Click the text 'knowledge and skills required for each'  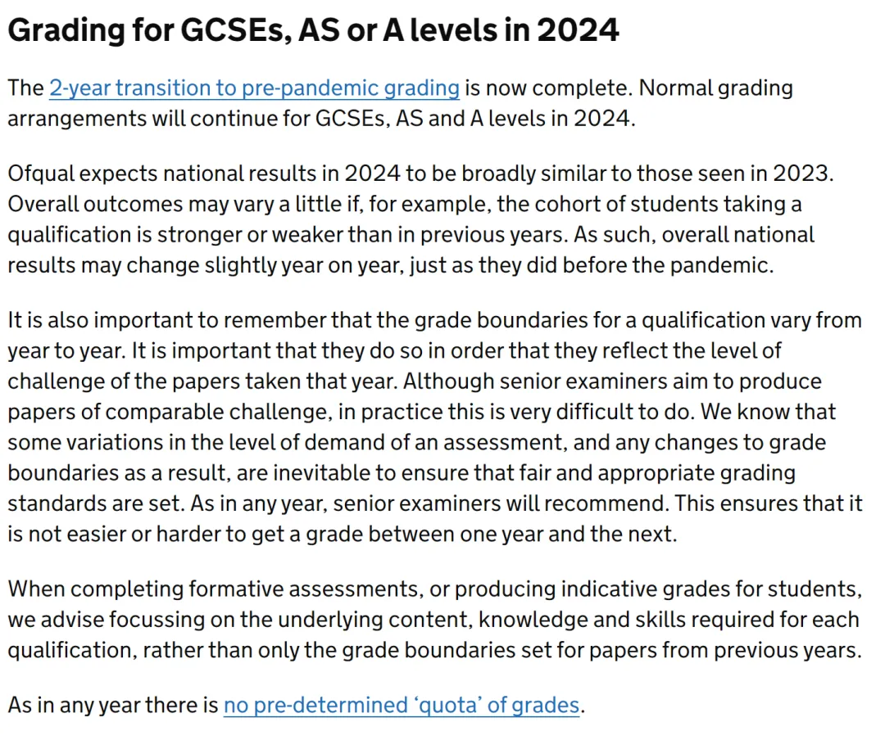(669, 620)
